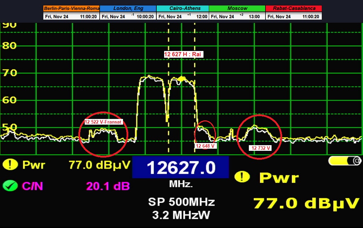Screen dimensions: 363x228
Task: Choose the Moscow clock tab
Action: tap(237, 8)
